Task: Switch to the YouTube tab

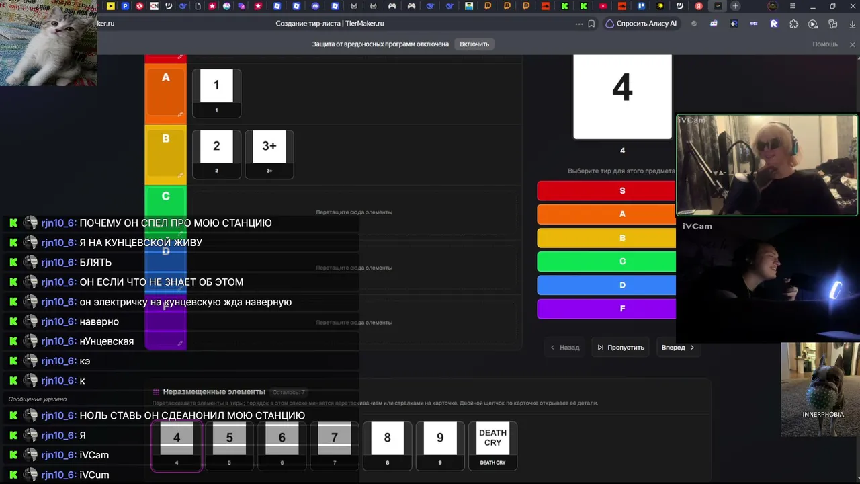Action: tap(603, 6)
